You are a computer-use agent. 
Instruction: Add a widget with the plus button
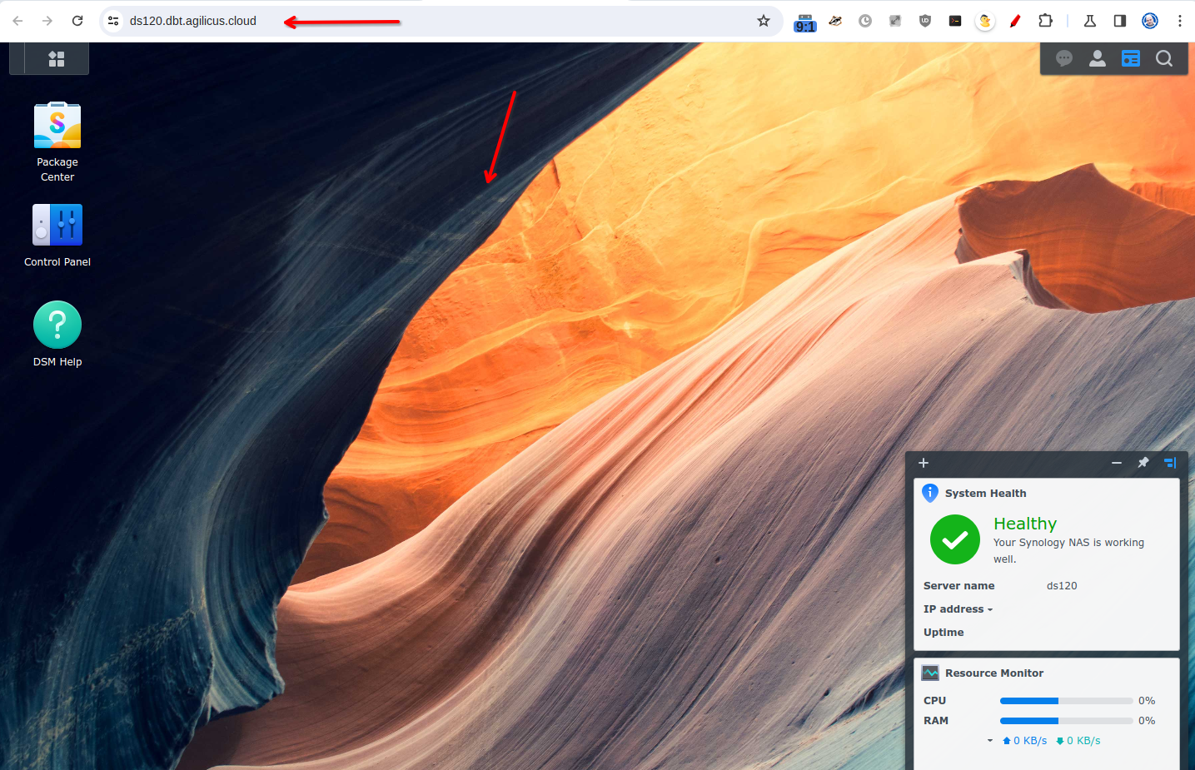tap(924, 463)
